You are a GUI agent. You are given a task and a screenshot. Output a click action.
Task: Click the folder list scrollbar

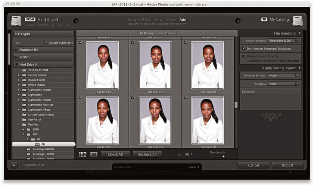(9, 49)
